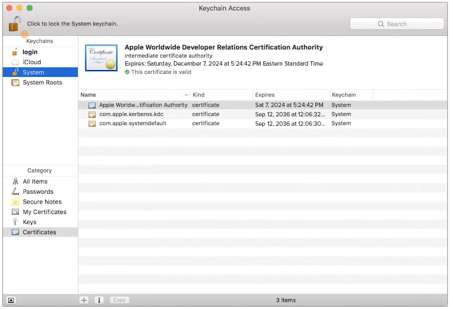
Task: Select the System Roots keychain
Action: 40,82
